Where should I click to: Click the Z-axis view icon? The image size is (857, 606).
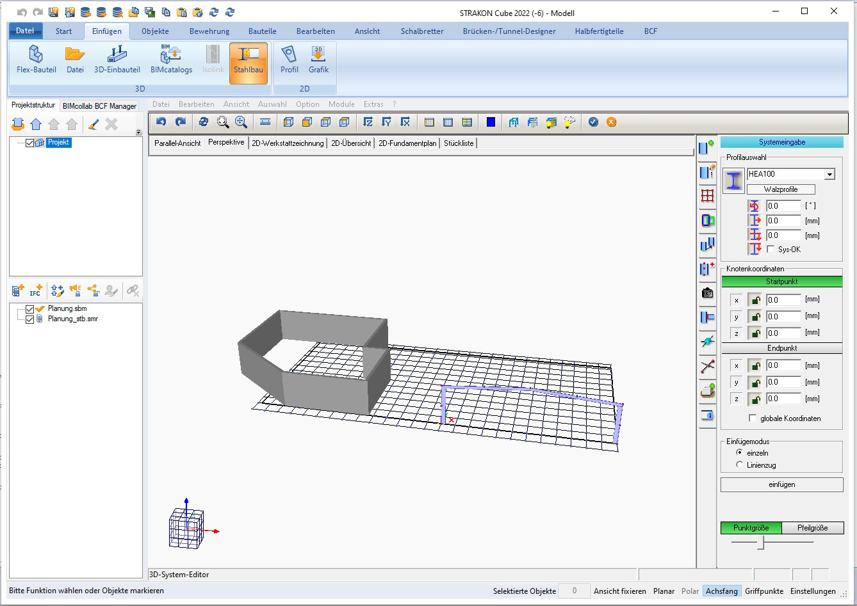pyautogui.click(x=368, y=122)
